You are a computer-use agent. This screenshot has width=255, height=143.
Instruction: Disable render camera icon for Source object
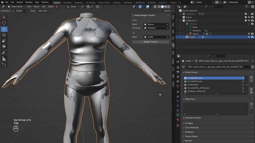pyautogui.click(x=252, y=34)
